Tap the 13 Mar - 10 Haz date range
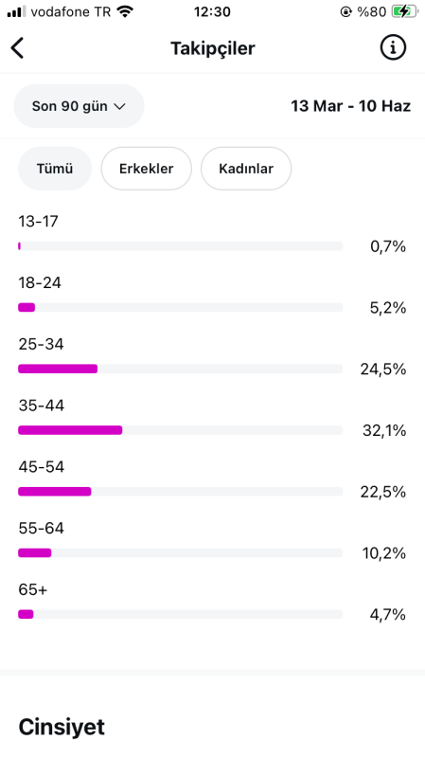Image resolution: width=425 pixels, height=758 pixels. [350, 106]
